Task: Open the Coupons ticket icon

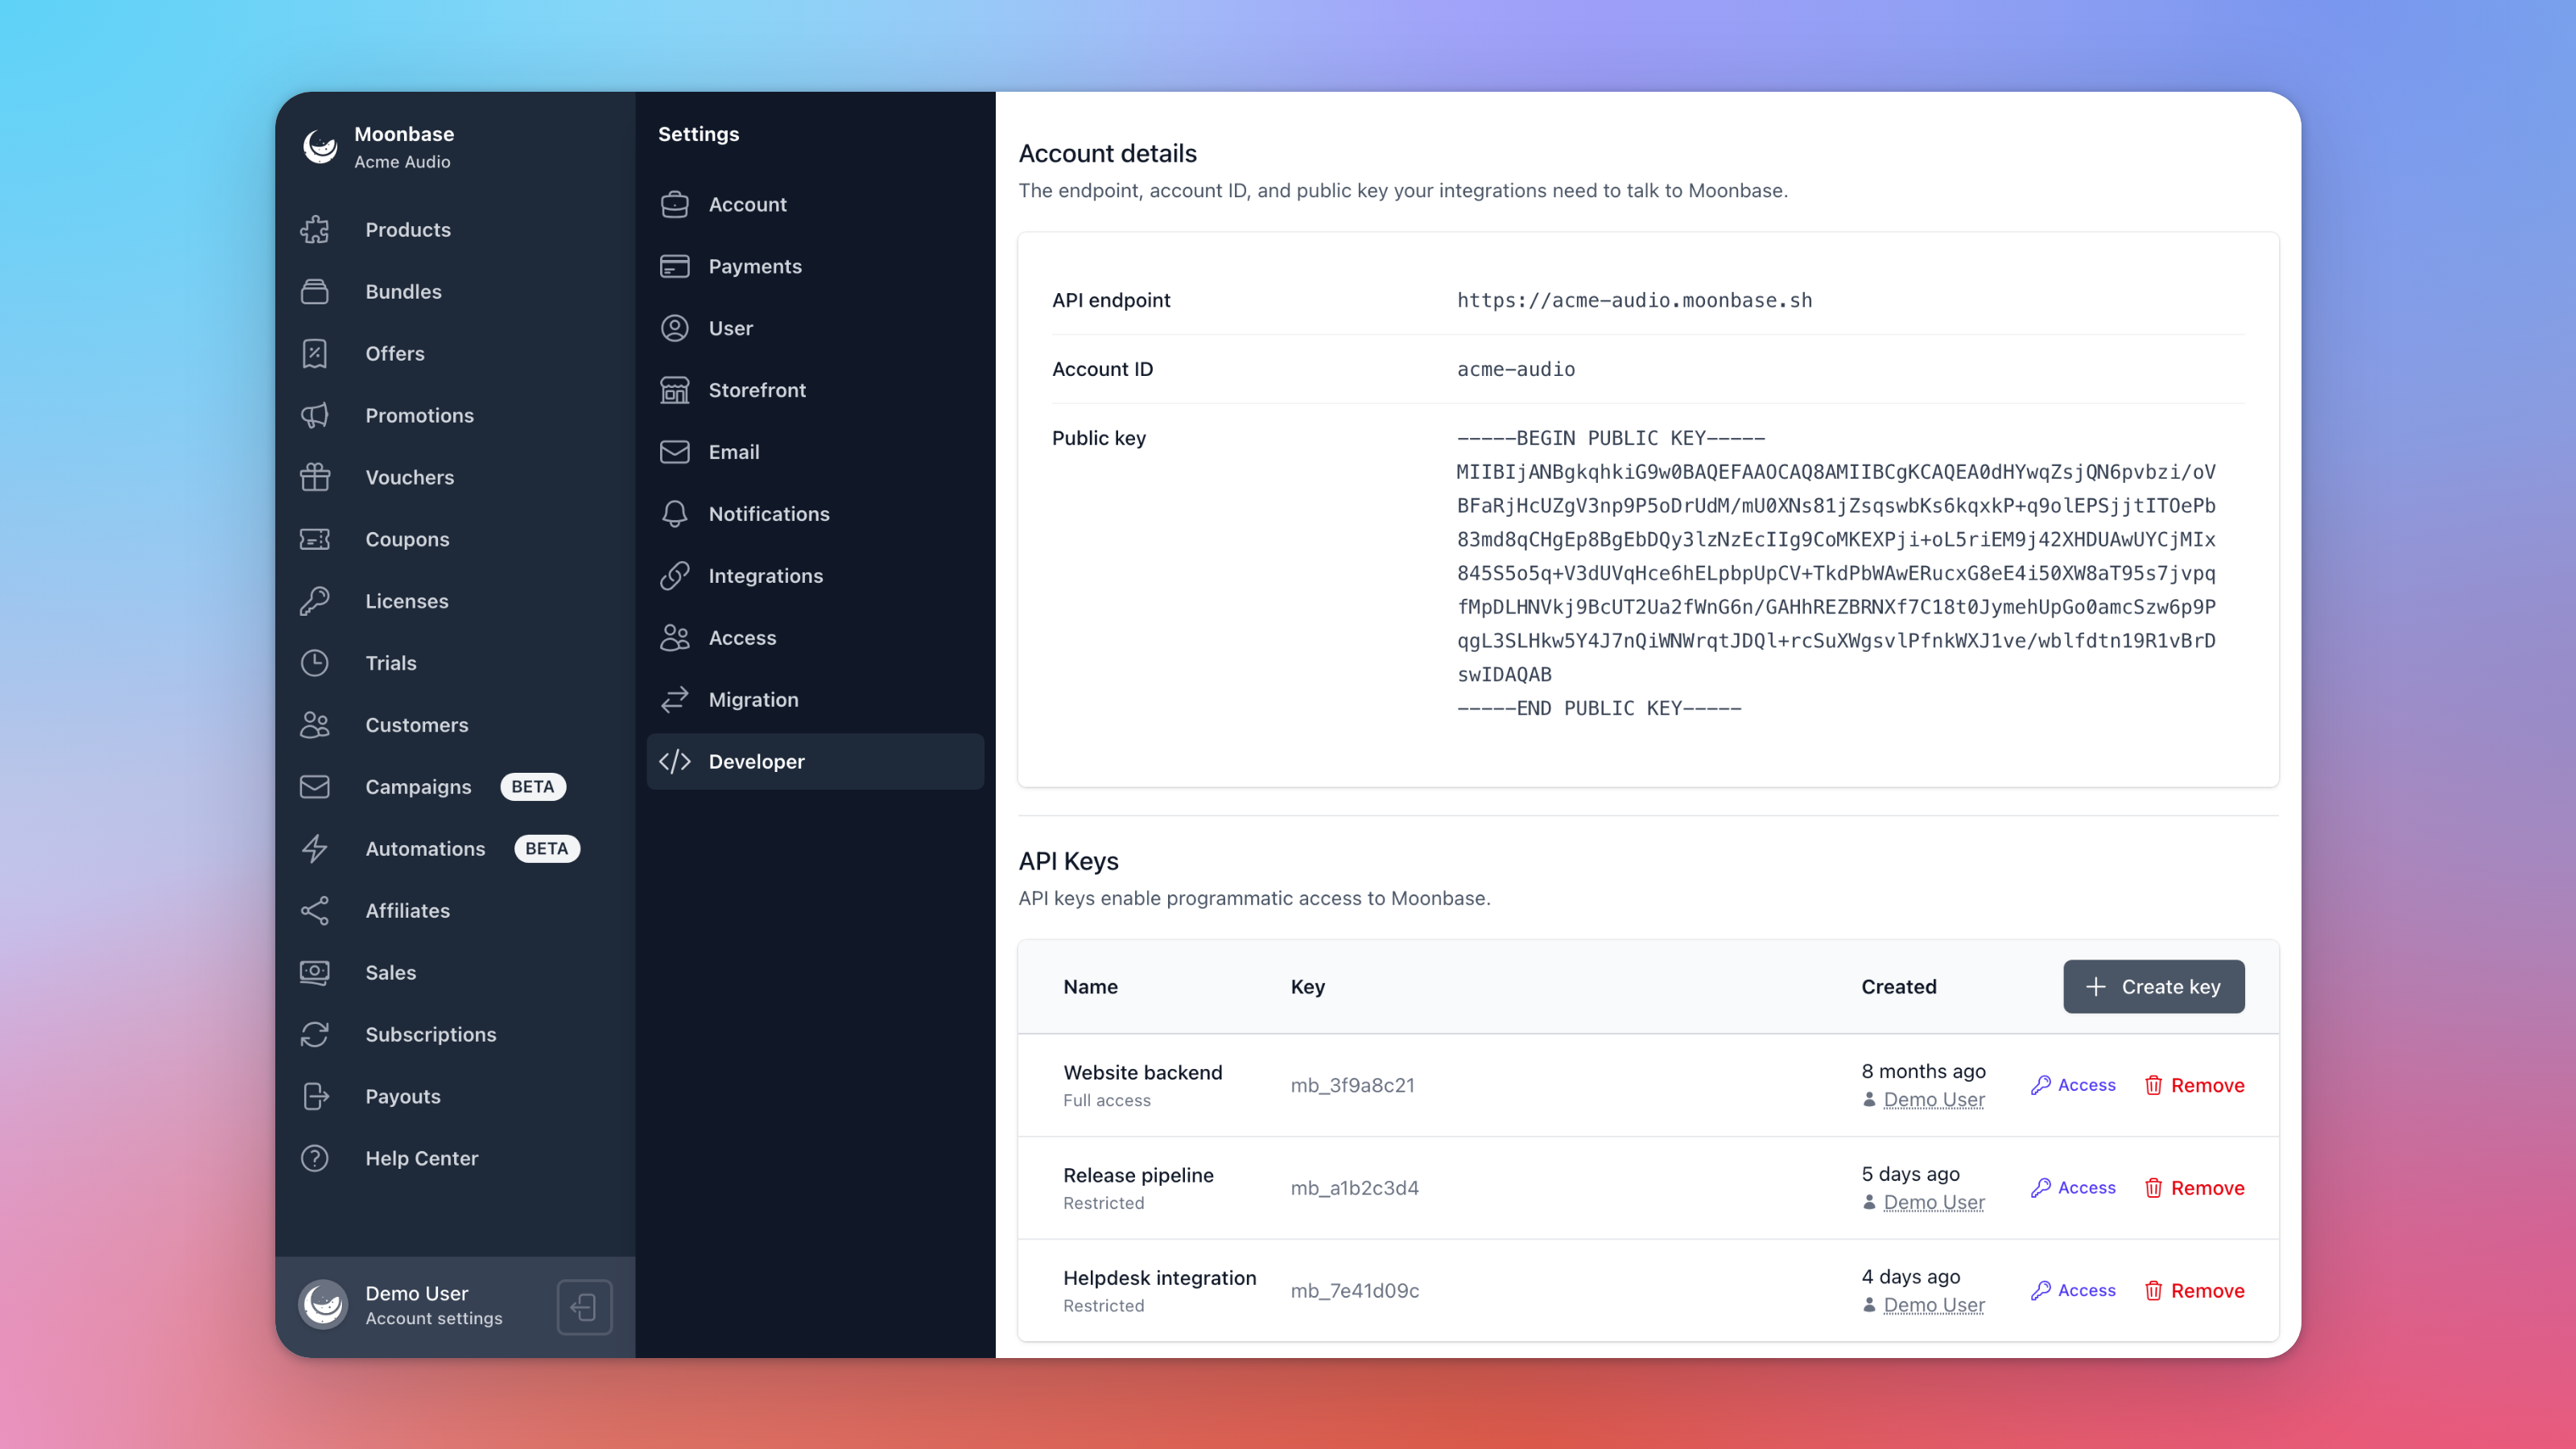Action: coord(315,540)
